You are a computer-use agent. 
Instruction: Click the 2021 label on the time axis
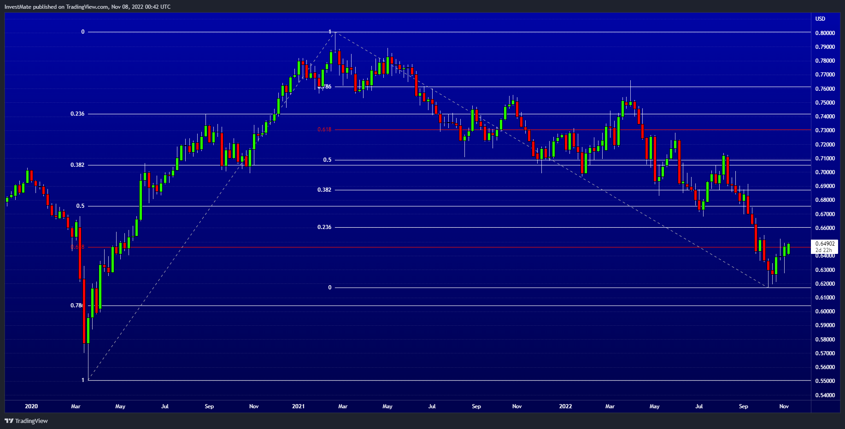299,406
